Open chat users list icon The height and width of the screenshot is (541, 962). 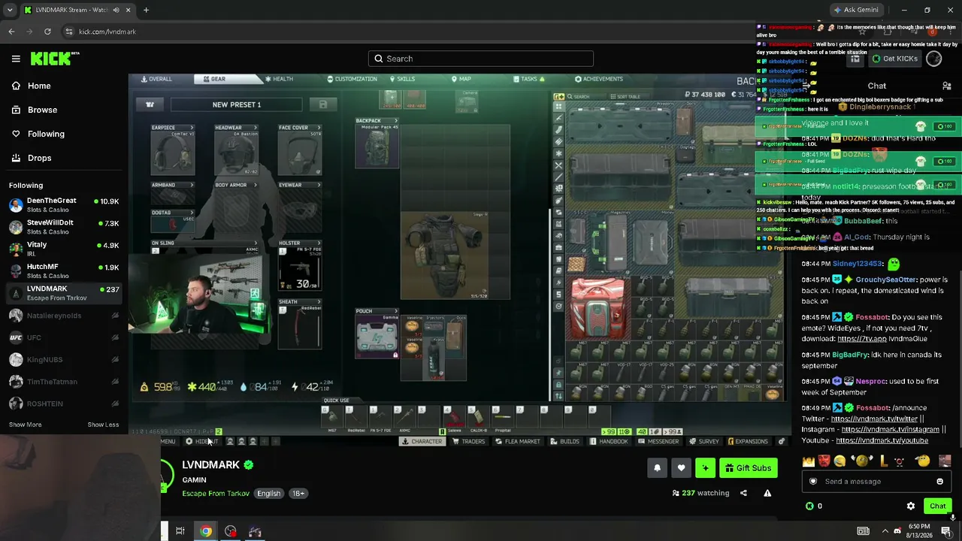tap(946, 86)
